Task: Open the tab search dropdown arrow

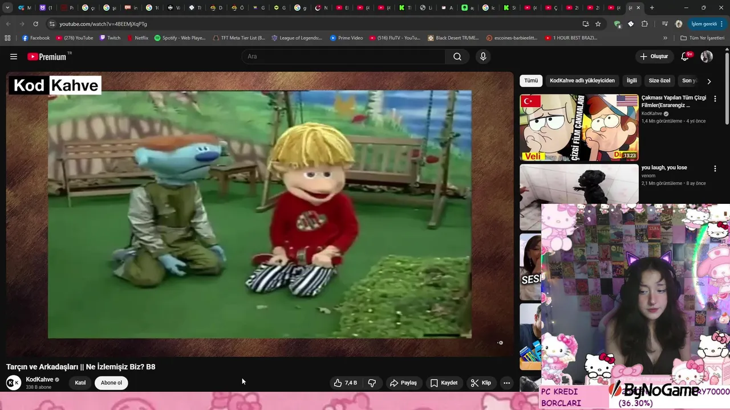Action: [x=7, y=8]
